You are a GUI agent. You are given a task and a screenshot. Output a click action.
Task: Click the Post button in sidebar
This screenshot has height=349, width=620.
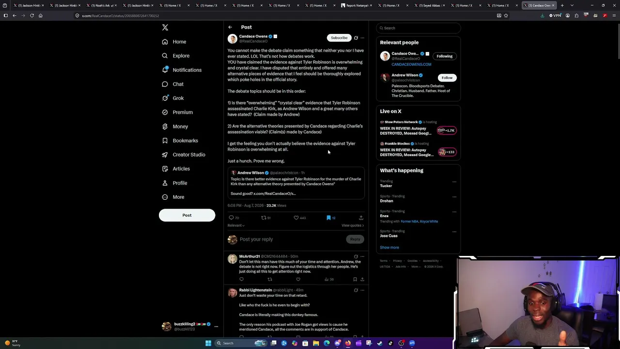(187, 215)
